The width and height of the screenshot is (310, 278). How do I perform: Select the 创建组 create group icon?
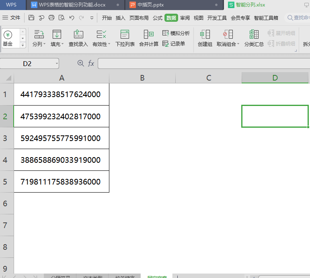[205, 35]
